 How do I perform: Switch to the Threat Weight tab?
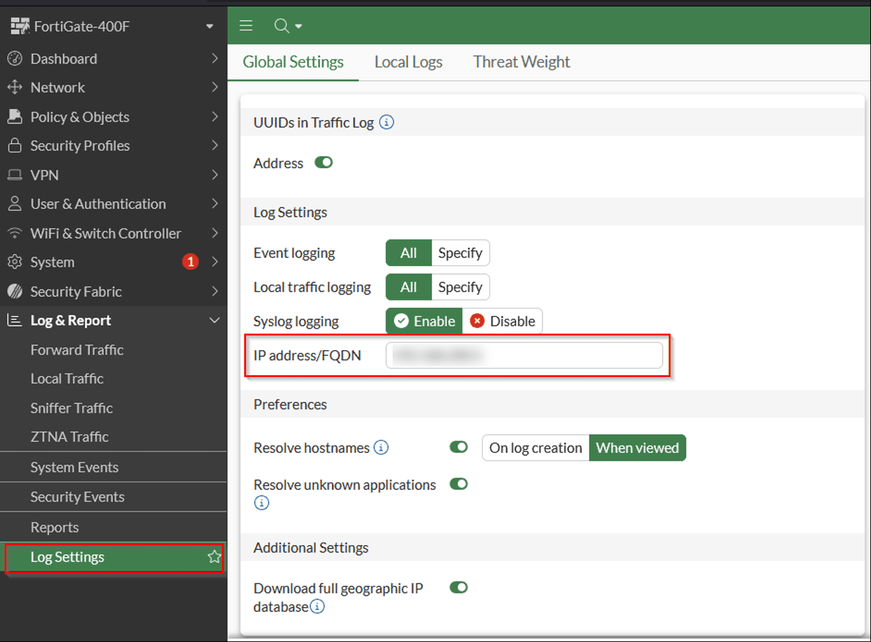[521, 62]
